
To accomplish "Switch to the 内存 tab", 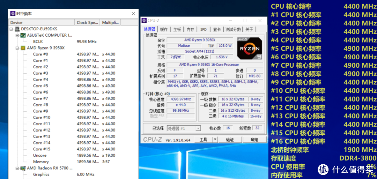I will [x=190, y=29].
